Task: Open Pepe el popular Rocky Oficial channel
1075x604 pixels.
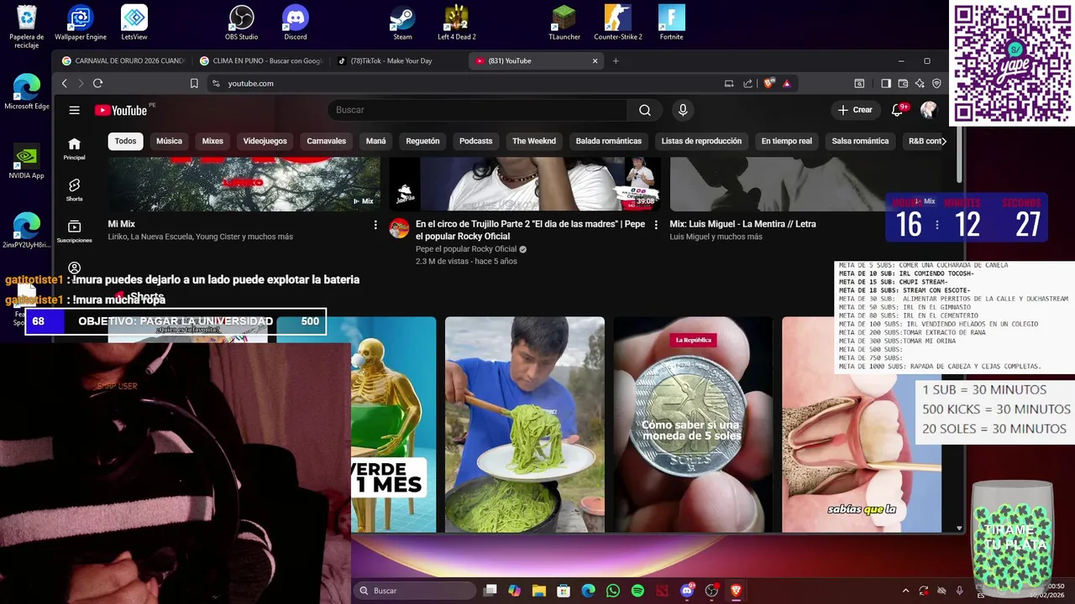Action: 466,249
